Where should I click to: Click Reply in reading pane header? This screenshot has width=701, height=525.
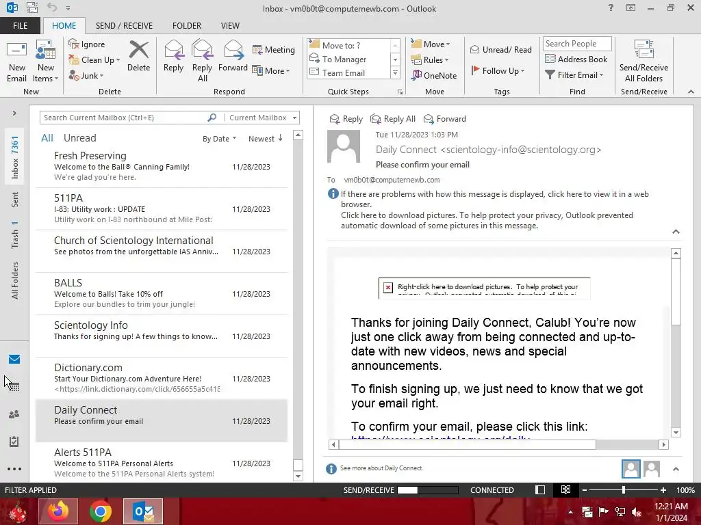pyautogui.click(x=346, y=119)
